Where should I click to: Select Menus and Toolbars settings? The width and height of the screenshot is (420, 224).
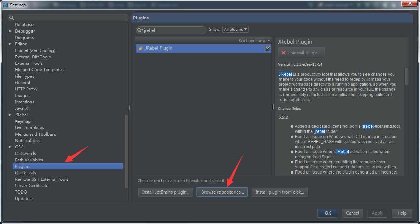pyautogui.click(x=35, y=134)
